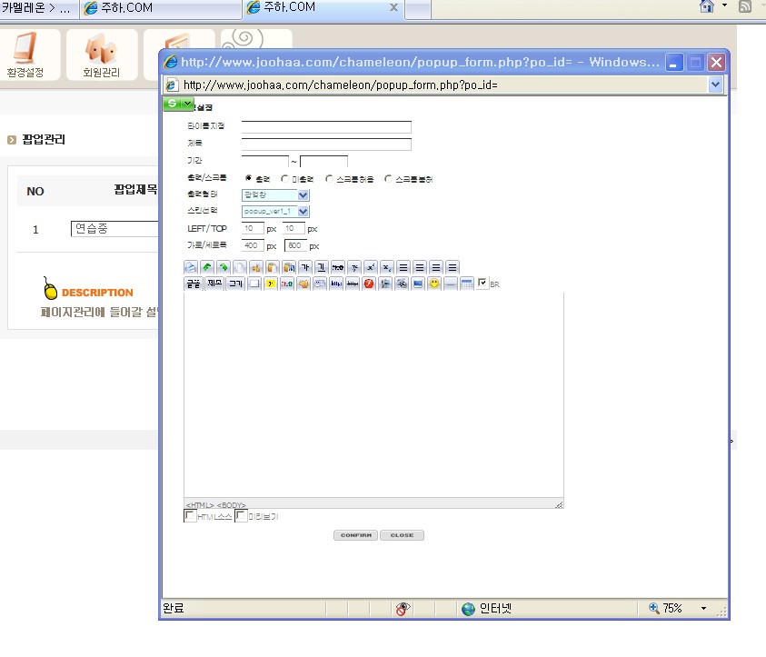Click the last alignment icon

(453, 267)
